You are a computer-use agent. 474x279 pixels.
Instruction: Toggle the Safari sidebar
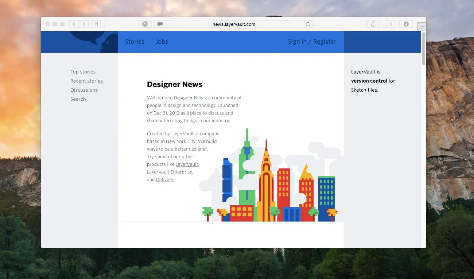98,24
